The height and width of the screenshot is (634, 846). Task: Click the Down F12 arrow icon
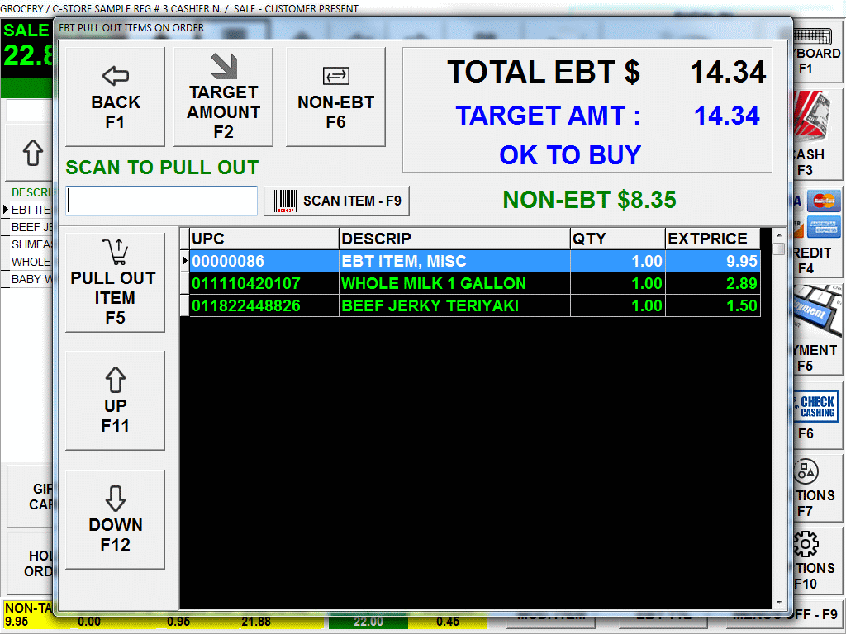click(115, 499)
